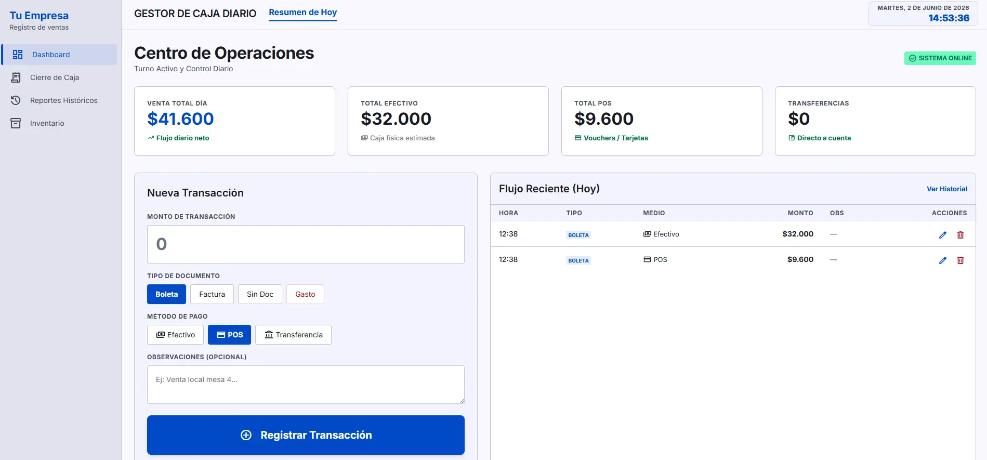Click the Tu Empresa brand title
This screenshot has height=460, width=987.
coord(39,16)
